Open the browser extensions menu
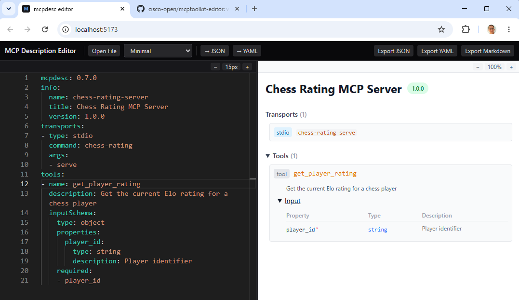 (x=466, y=29)
